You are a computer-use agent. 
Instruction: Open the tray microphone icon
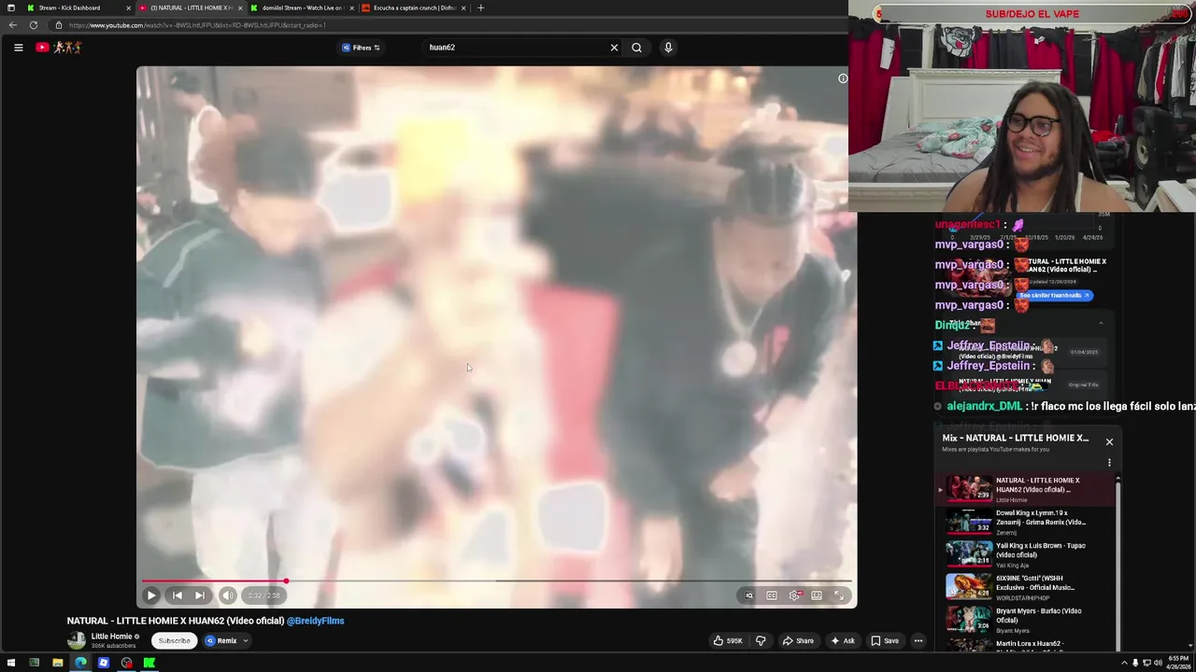point(1135,664)
